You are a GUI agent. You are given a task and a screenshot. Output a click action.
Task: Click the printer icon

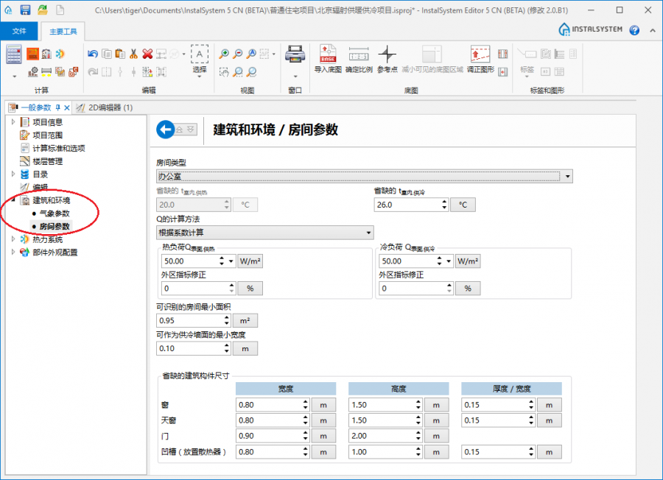(295, 54)
